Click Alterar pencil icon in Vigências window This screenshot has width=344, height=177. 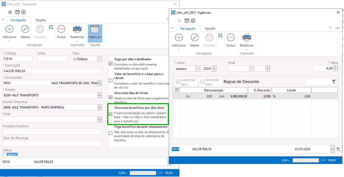195,38
